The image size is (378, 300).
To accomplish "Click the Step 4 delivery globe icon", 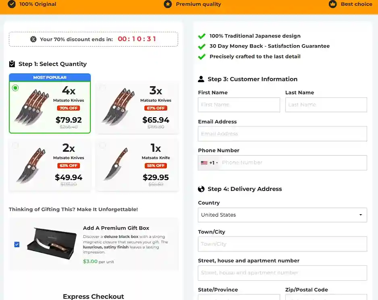I will coord(200,188).
